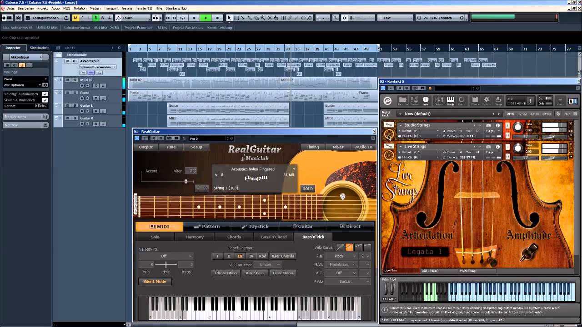Switch to the Sichtbarkeit tab
This screenshot has height=327, width=582.
pyautogui.click(x=39, y=48)
